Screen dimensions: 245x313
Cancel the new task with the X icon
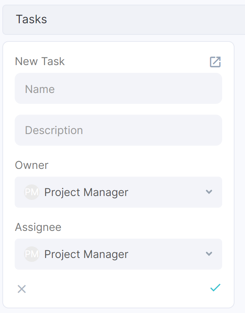click(22, 289)
